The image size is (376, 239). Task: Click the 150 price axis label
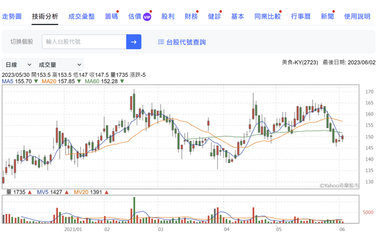[369, 136]
